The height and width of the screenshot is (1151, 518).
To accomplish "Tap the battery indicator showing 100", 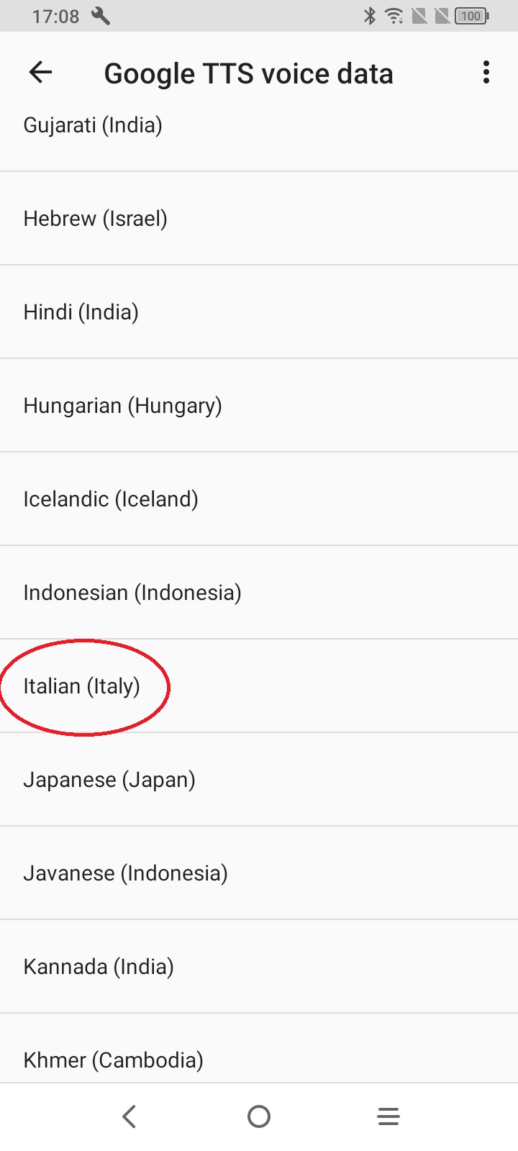I will coord(472,16).
